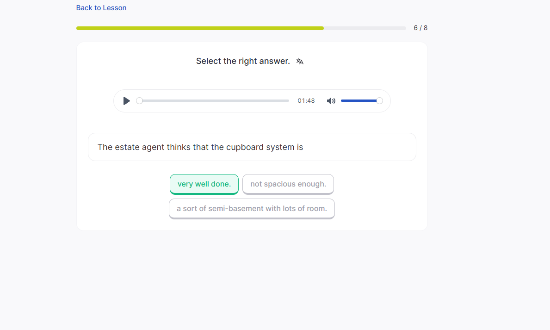
Task: Play the audio clip
Action: tap(127, 101)
